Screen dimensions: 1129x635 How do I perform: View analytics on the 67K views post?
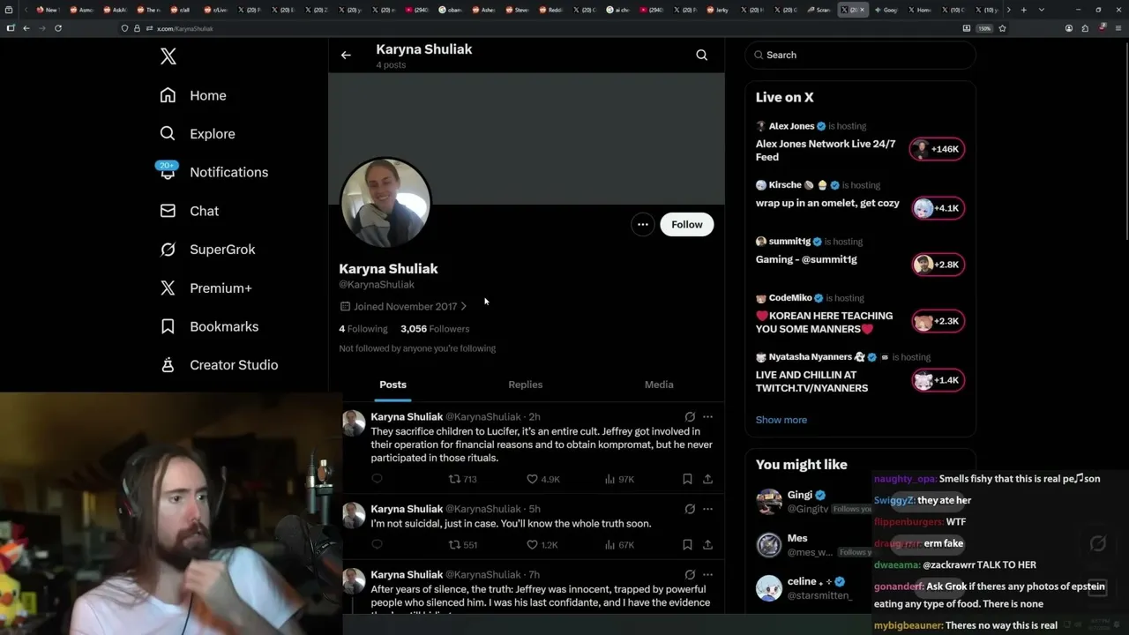click(x=619, y=544)
